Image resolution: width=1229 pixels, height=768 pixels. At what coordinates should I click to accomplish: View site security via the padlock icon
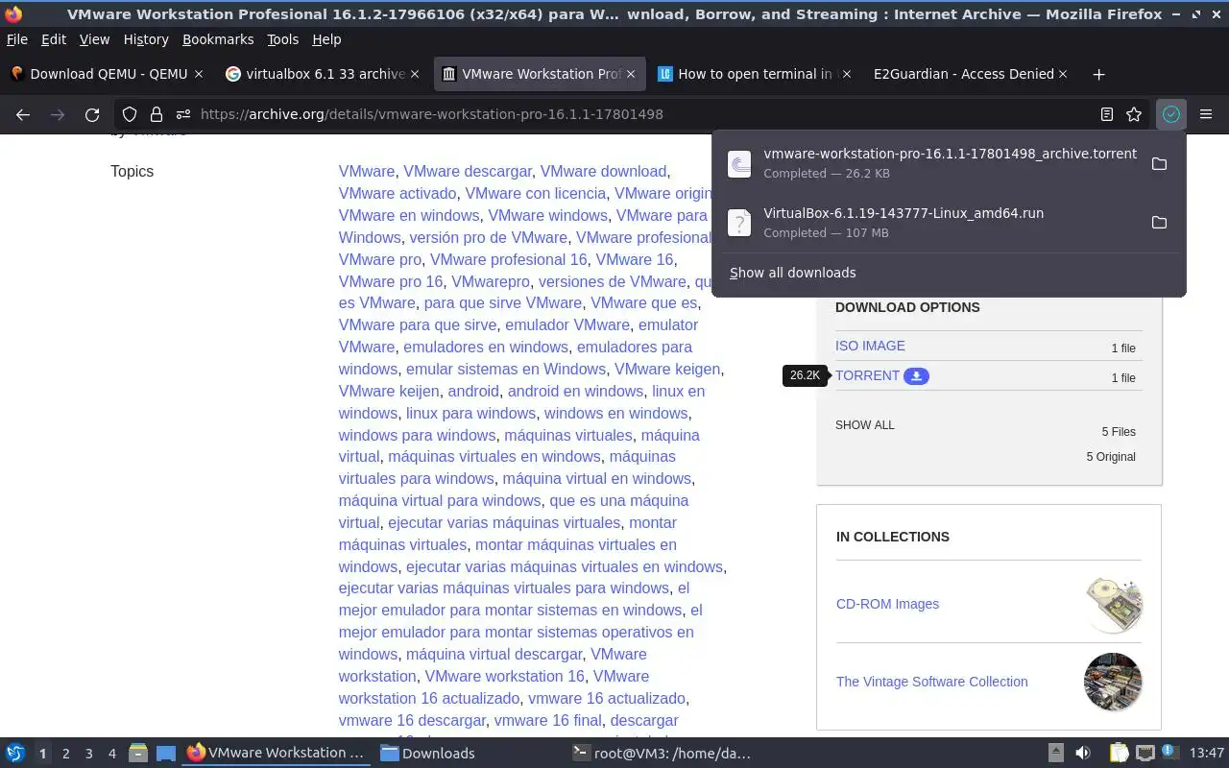click(156, 114)
